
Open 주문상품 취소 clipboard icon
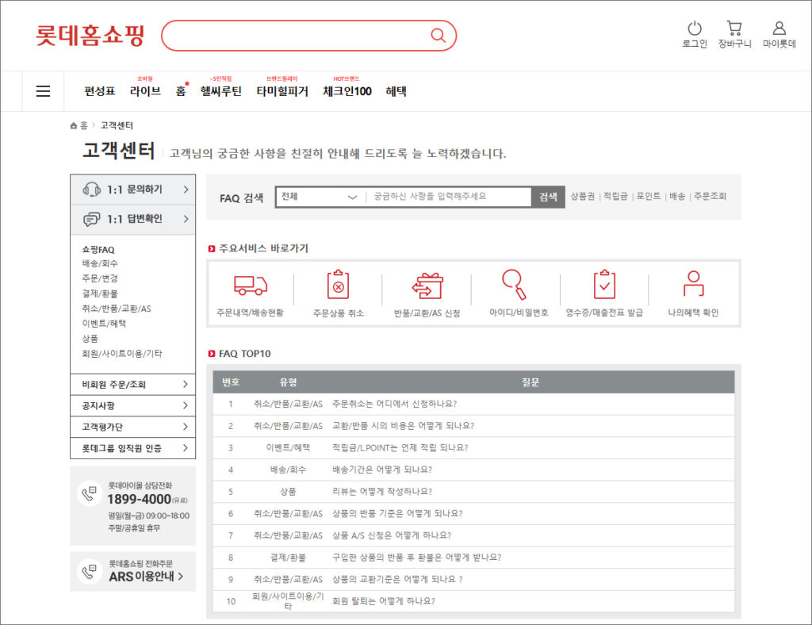pos(338,284)
